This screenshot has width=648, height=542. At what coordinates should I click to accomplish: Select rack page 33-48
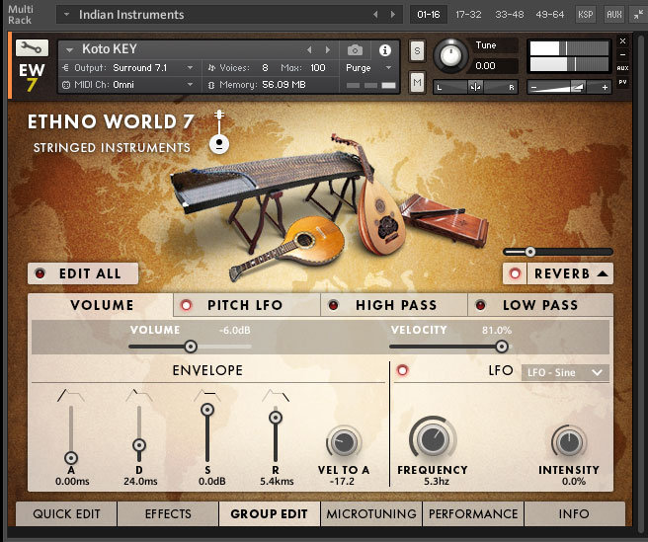click(509, 15)
